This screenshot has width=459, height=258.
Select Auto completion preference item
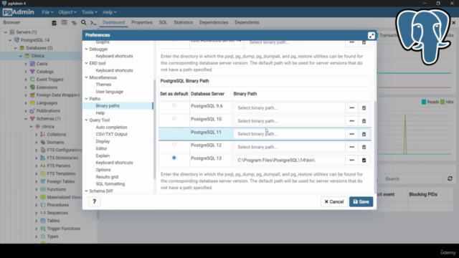(111, 128)
